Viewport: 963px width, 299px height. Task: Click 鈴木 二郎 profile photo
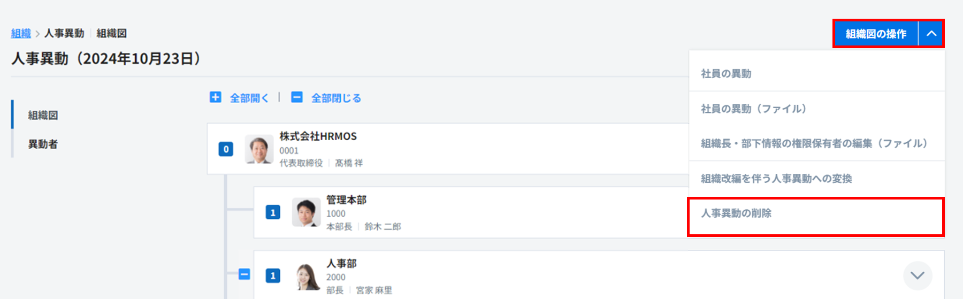click(x=306, y=212)
